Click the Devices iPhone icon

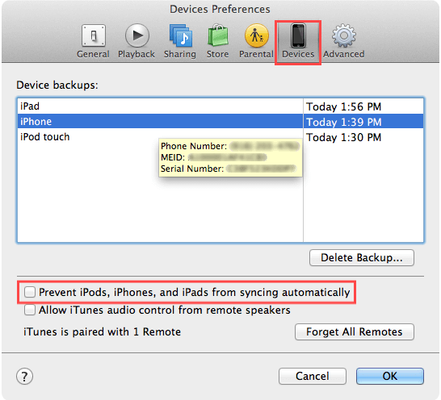[x=298, y=35]
